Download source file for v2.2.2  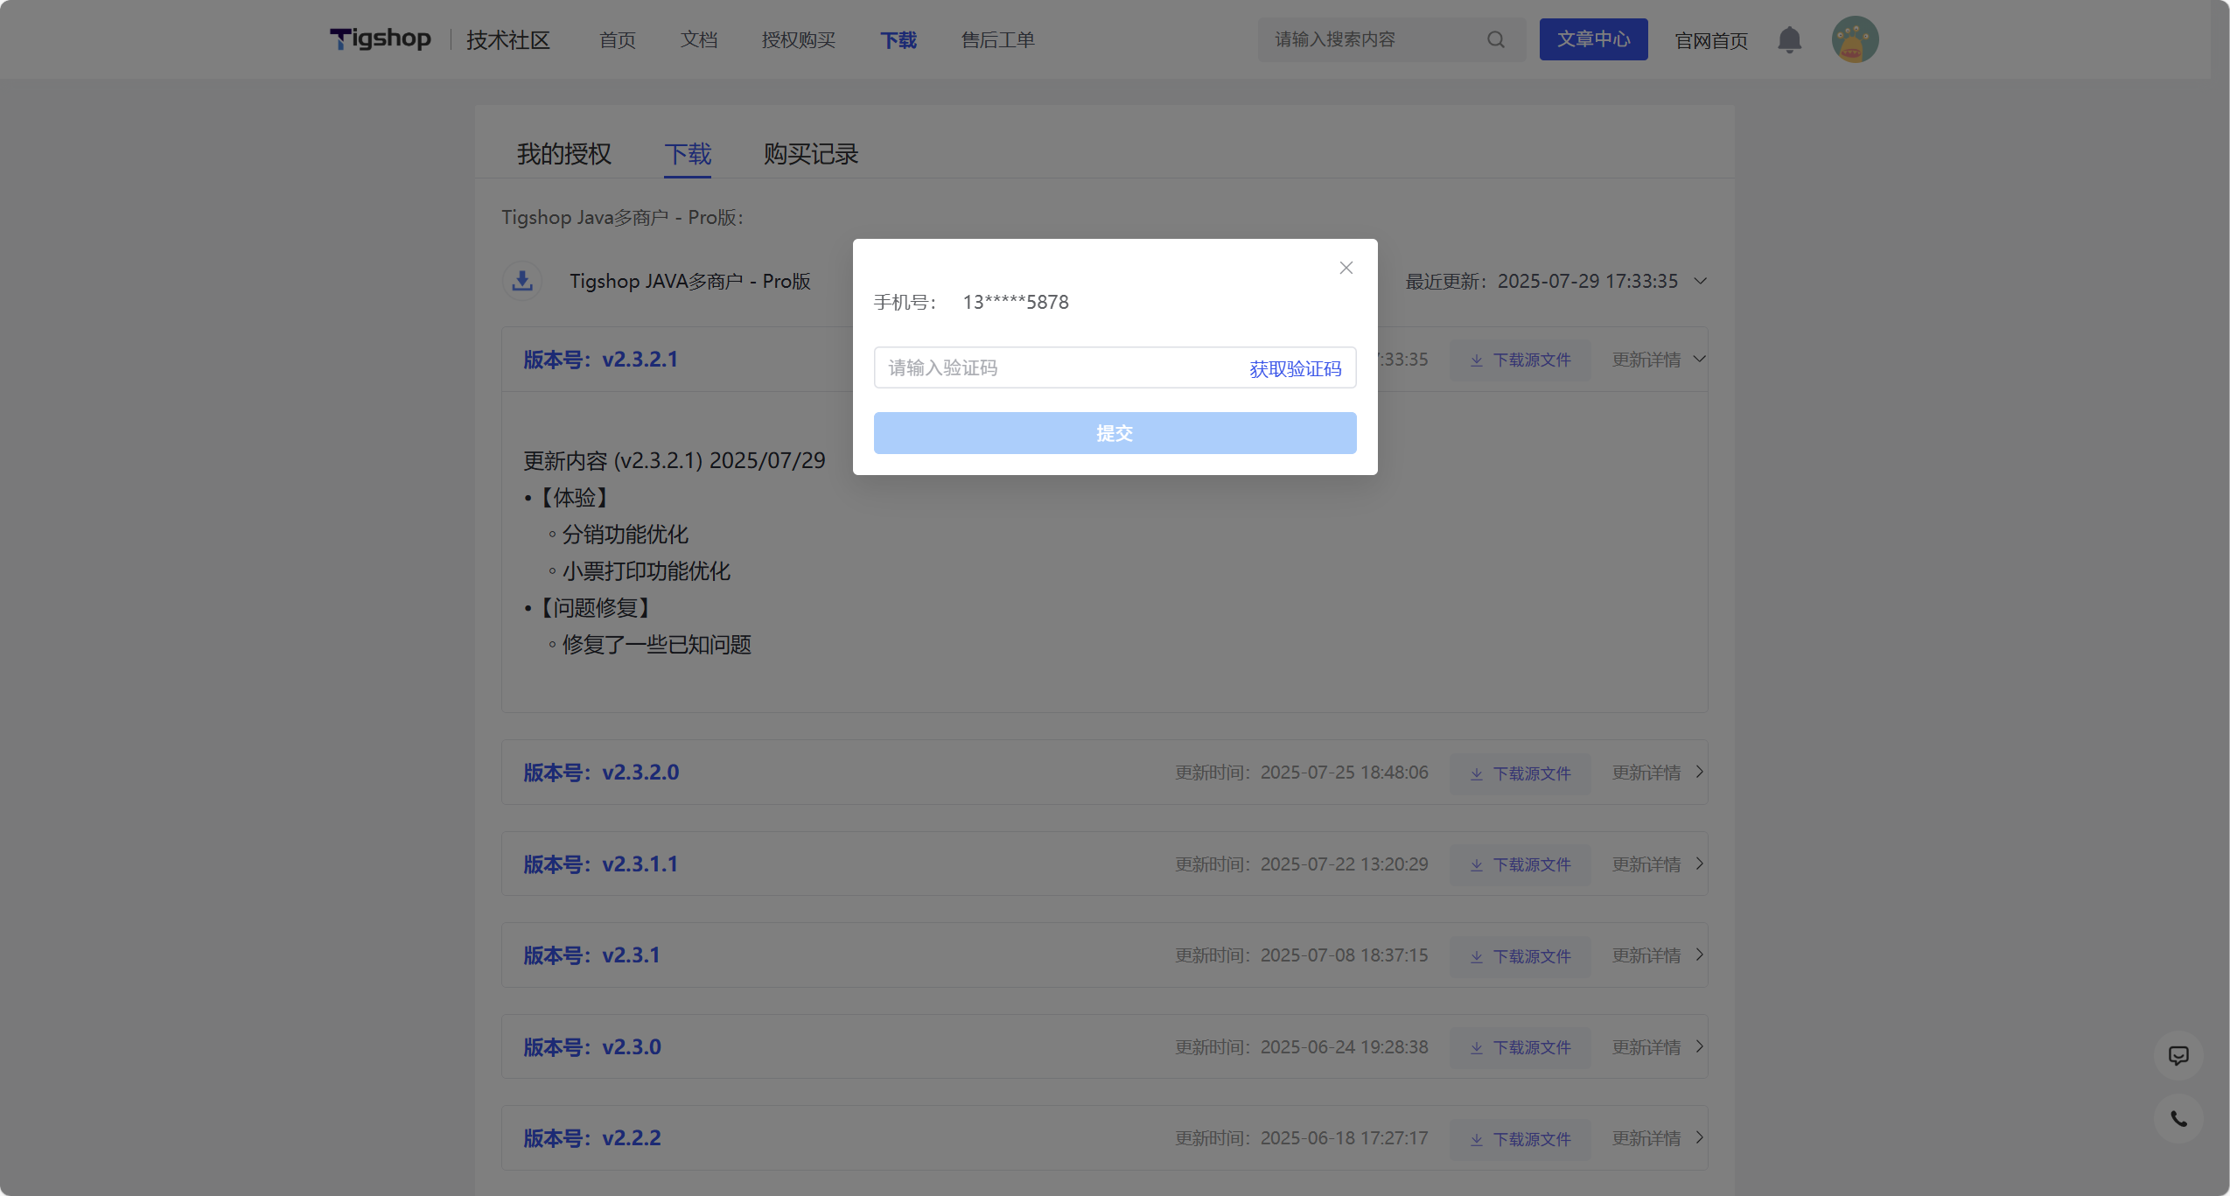[x=1520, y=1139]
